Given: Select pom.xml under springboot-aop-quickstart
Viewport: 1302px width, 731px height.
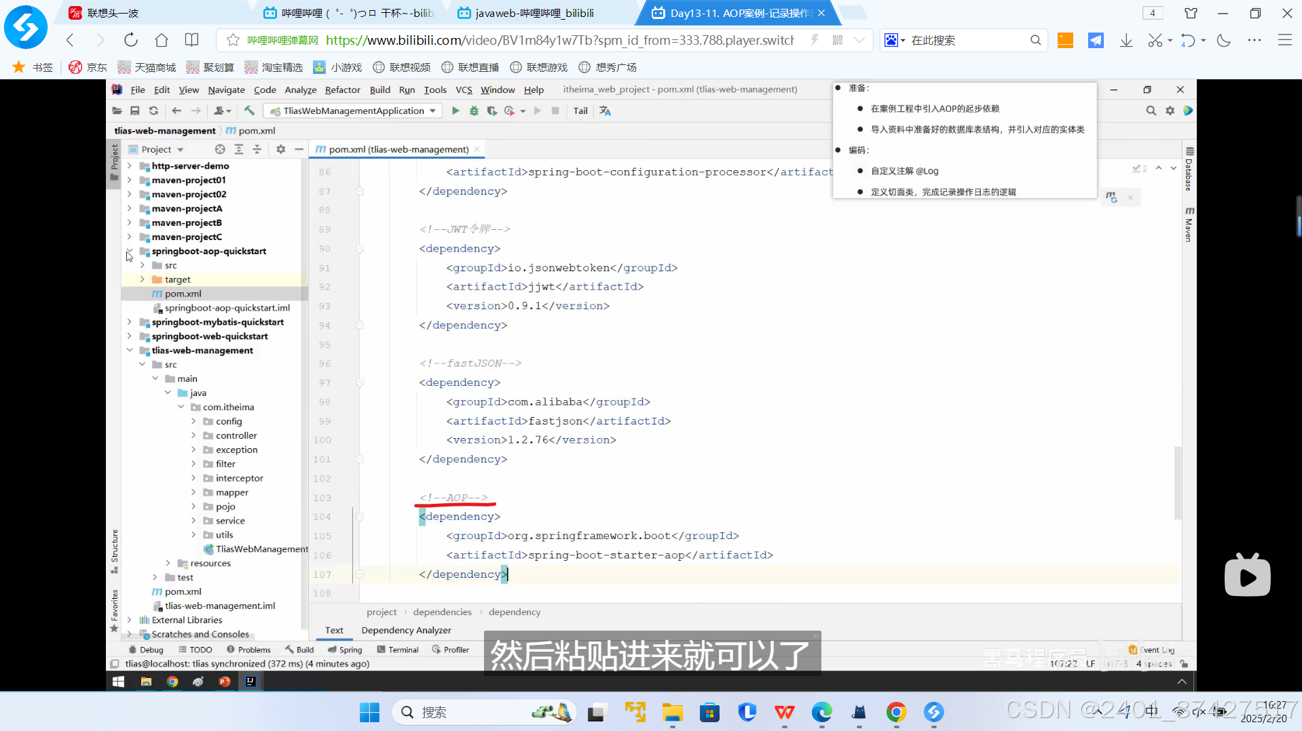Looking at the screenshot, I should pos(183,294).
